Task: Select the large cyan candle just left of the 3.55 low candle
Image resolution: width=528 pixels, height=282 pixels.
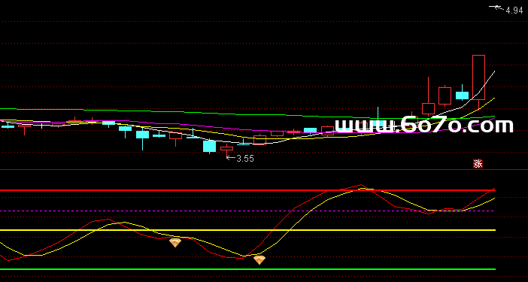Action: [x=209, y=146]
